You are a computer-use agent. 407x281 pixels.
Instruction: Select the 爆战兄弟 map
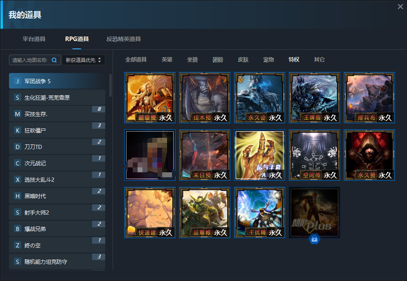(x=57, y=228)
